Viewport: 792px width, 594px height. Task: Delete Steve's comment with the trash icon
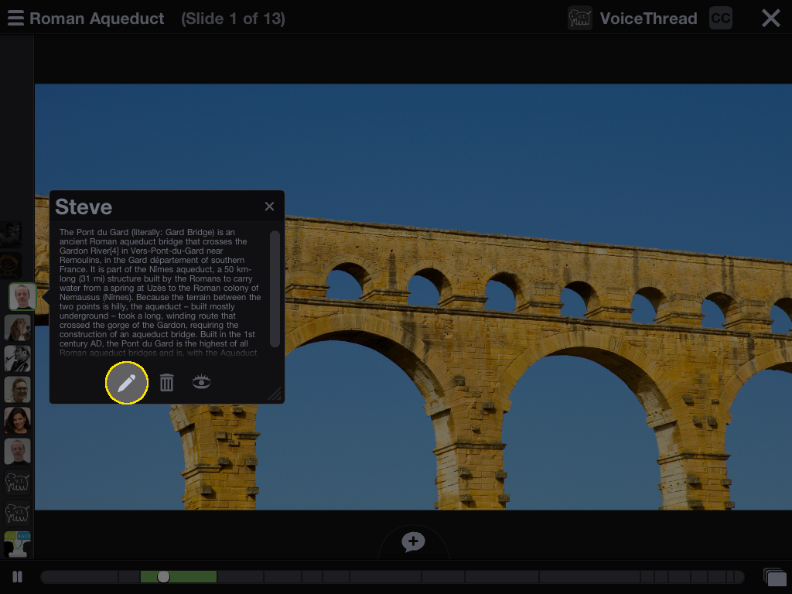pos(167,382)
